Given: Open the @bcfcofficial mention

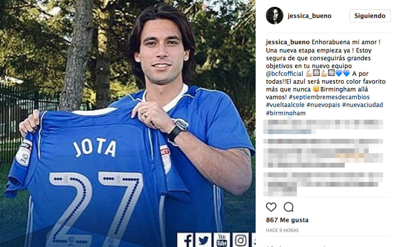Looking at the screenshot, I should pyautogui.click(x=284, y=74).
